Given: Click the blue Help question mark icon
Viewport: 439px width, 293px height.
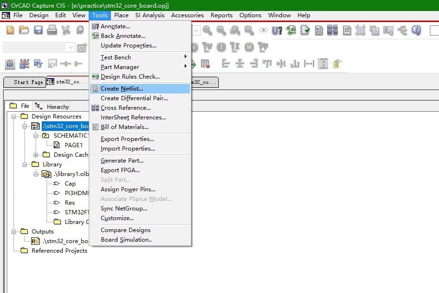Looking at the screenshot, I should click(x=416, y=30).
